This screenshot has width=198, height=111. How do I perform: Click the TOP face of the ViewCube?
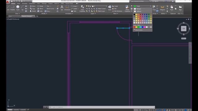click(x=183, y=29)
